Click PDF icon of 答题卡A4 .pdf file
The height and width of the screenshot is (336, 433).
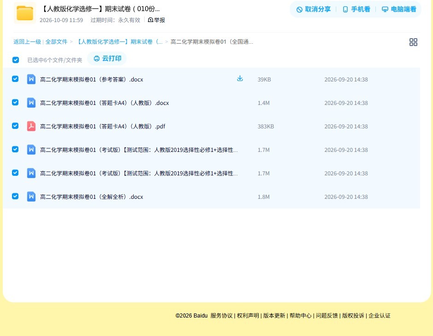(x=31, y=126)
